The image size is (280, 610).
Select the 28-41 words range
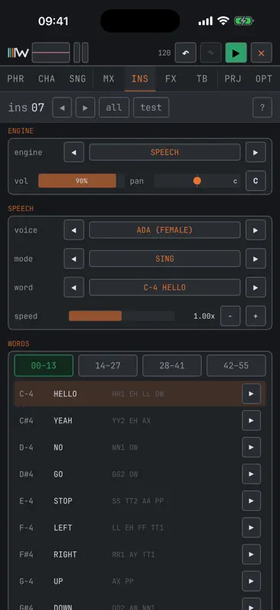(172, 366)
